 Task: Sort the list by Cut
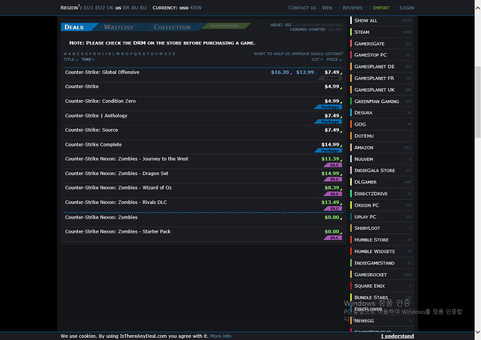click(x=317, y=59)
